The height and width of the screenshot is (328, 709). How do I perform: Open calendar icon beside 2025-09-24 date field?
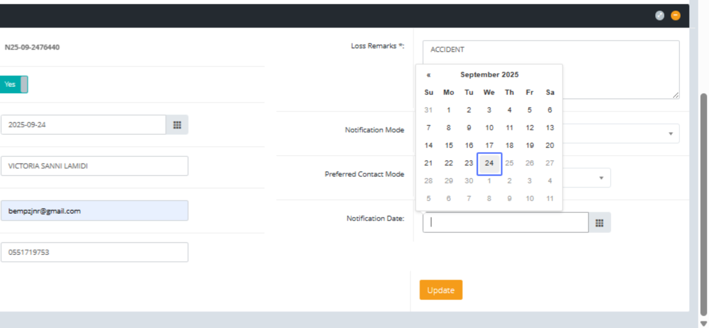tap(177, 125)
